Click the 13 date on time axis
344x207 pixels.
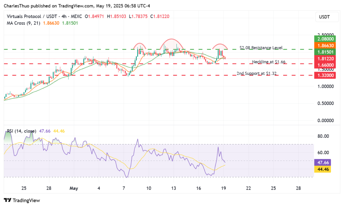click(173, 188)
